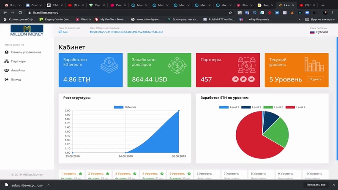Open the Другие закладки bookmarks folder

[x=320, y=19]
